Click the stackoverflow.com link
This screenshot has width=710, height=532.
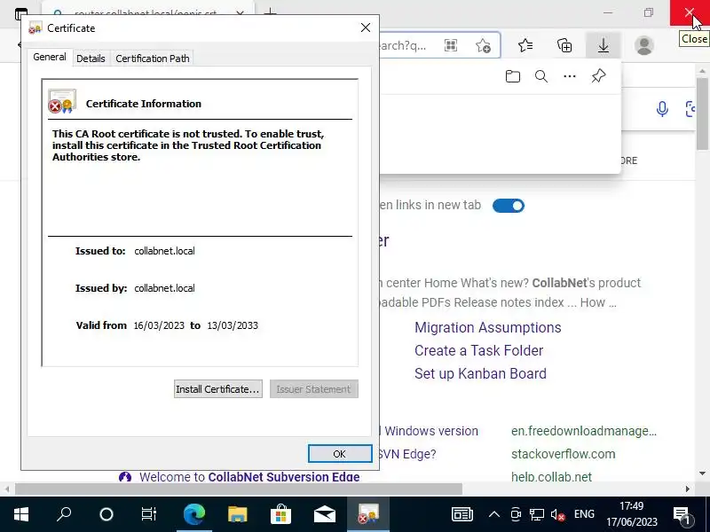pyautogui.click(x=563, y=454)
